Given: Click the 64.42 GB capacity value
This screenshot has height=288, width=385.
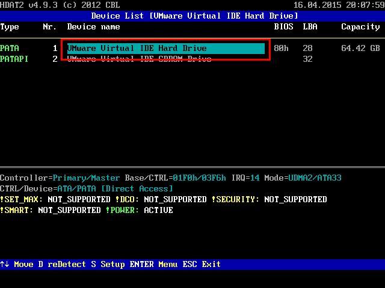Looking at the screenshot, I should coord(360,48).
